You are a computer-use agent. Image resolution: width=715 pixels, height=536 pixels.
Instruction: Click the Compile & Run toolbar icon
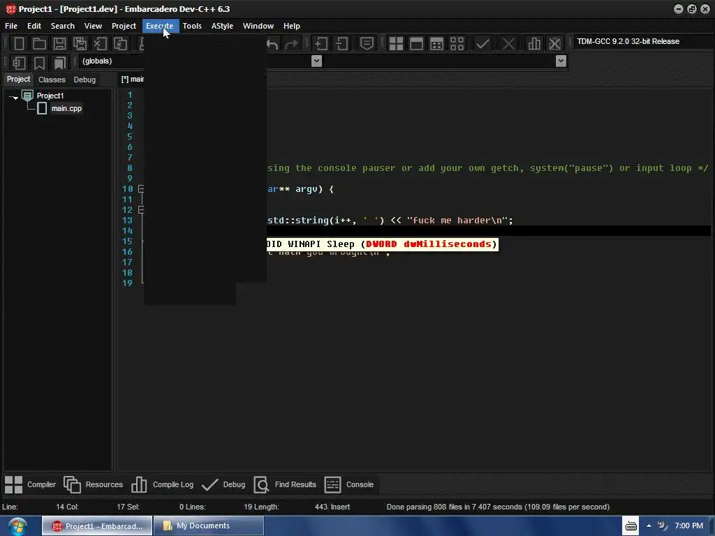point(436,44)
